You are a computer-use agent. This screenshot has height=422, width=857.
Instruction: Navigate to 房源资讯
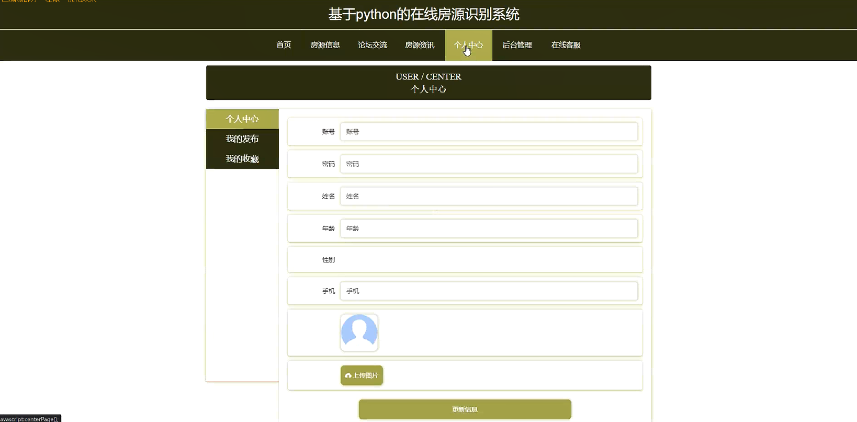tap(420, 45)
